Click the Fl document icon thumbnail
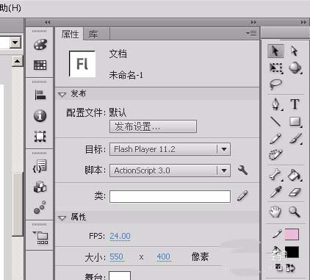This screenshot has height=280, width=310. (x=82, y=64)
